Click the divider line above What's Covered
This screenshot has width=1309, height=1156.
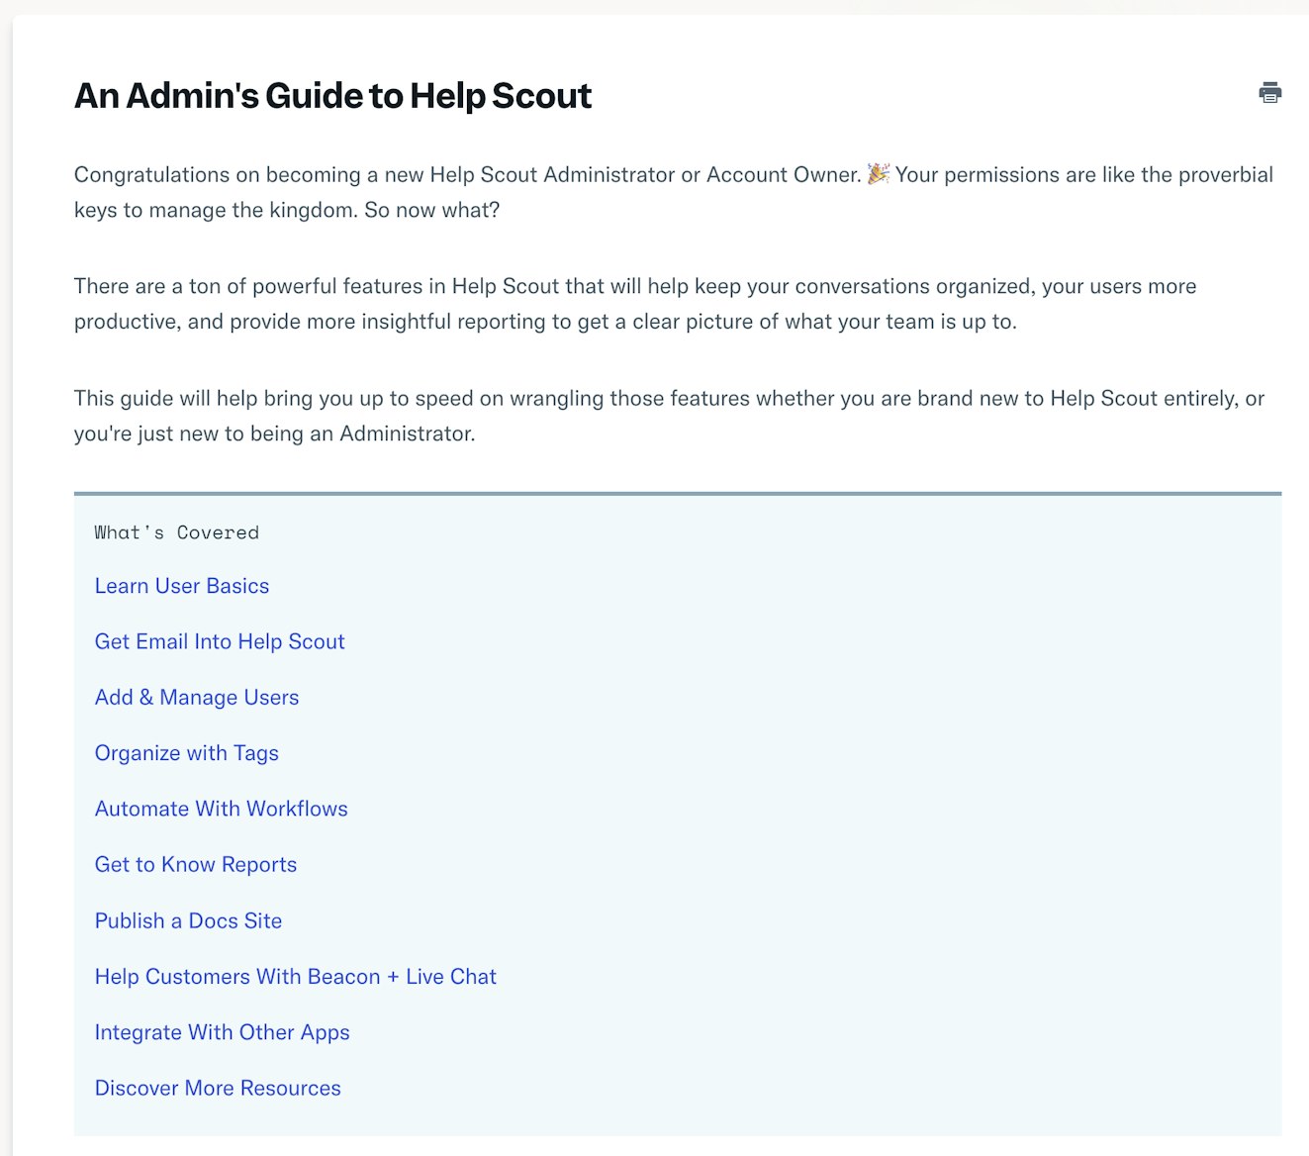pos(678,493)
